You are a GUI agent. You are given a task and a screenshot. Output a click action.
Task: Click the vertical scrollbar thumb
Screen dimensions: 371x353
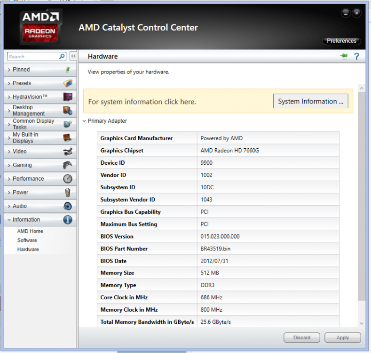click(361, 196)
